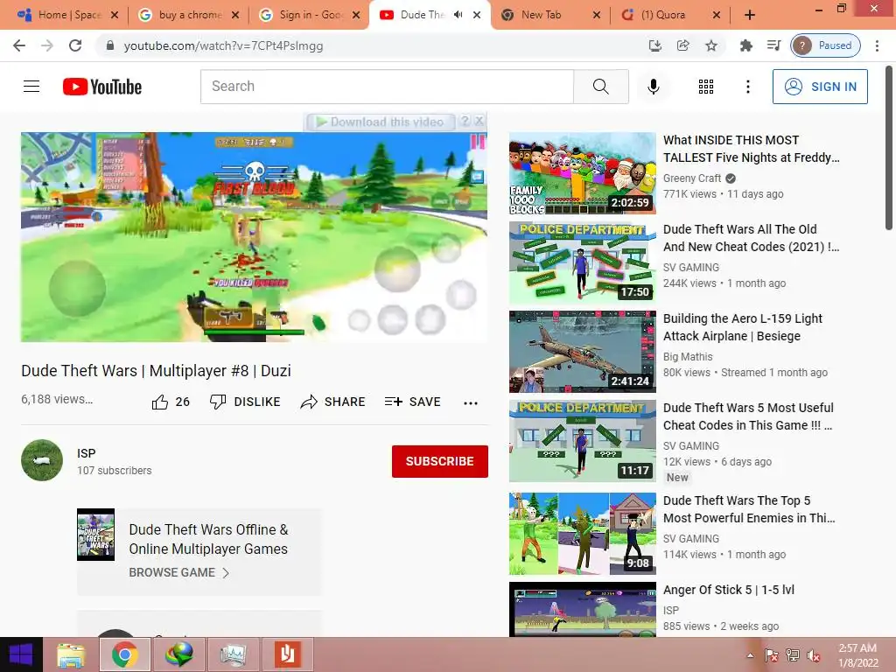
Task: Open the Windows Start menu
Action: click(21, 654)
